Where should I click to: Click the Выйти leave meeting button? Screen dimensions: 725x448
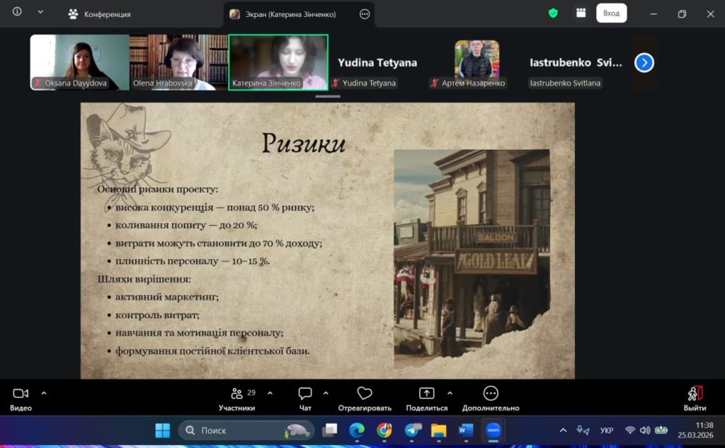pyautogui.click(x=695, y=394)
